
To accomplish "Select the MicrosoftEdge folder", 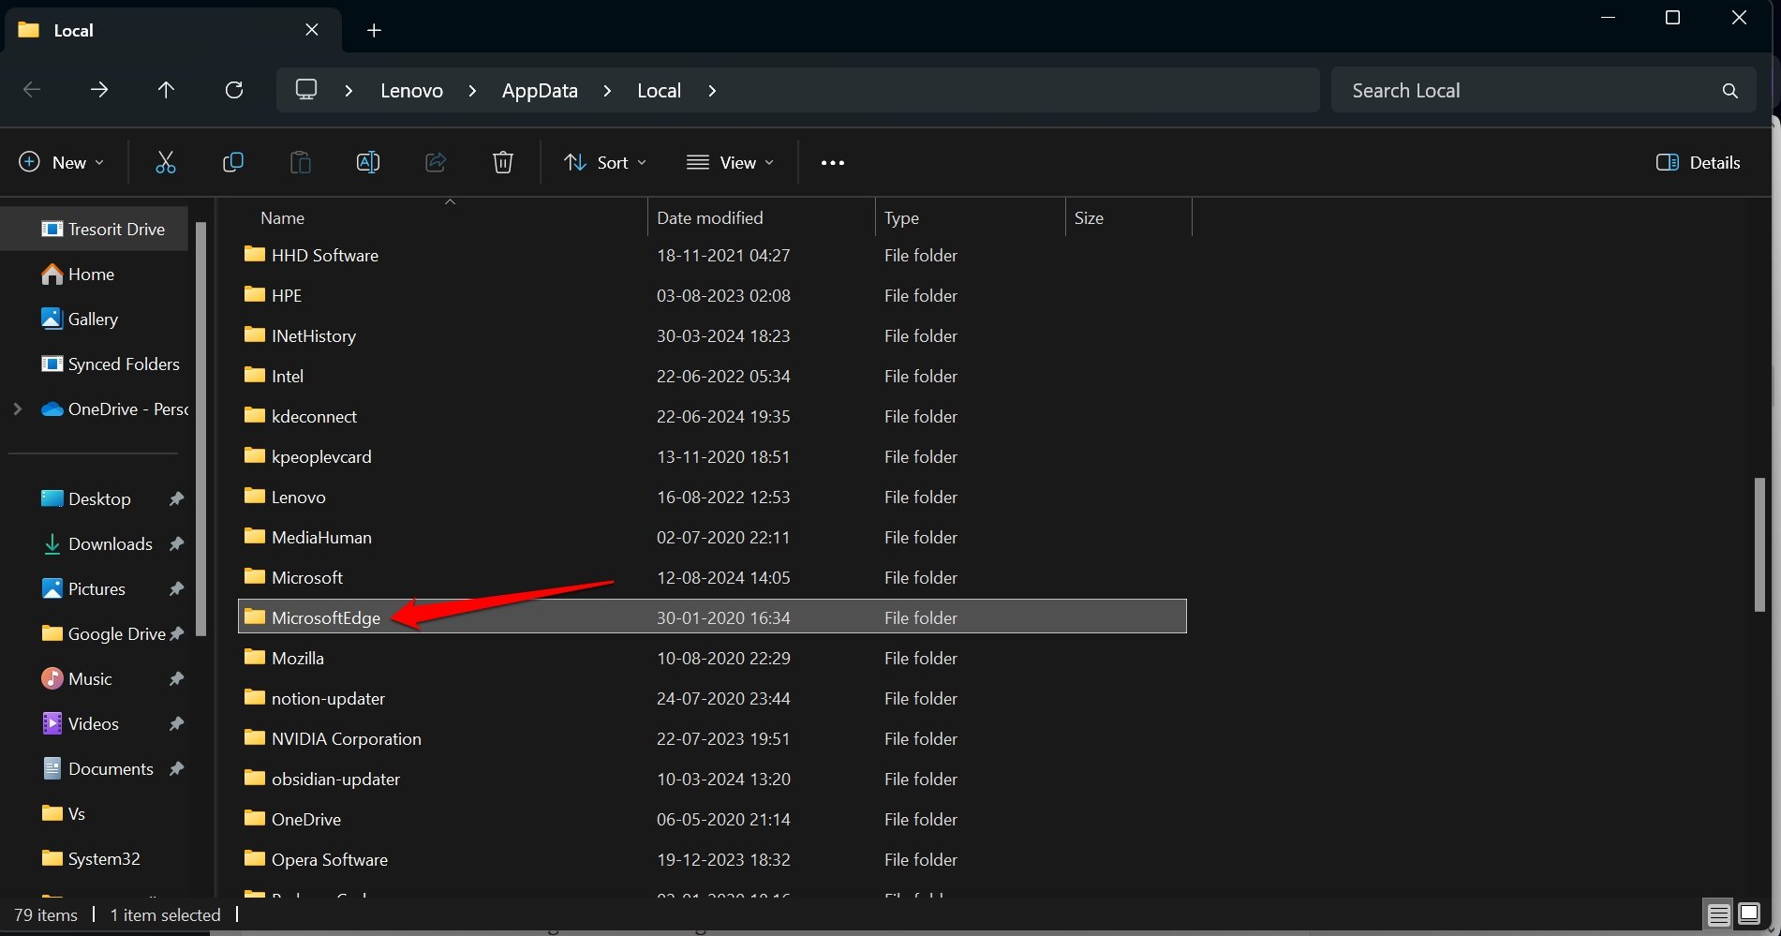I will [x=712, y=617].
